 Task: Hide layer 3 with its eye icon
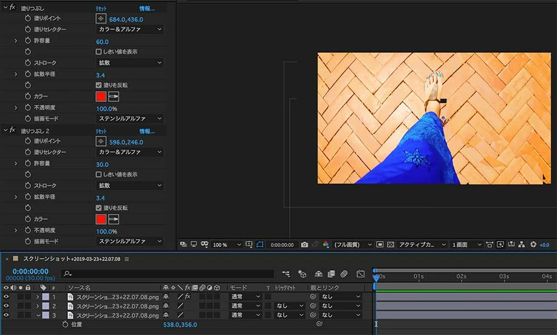[x=6, y=315]
